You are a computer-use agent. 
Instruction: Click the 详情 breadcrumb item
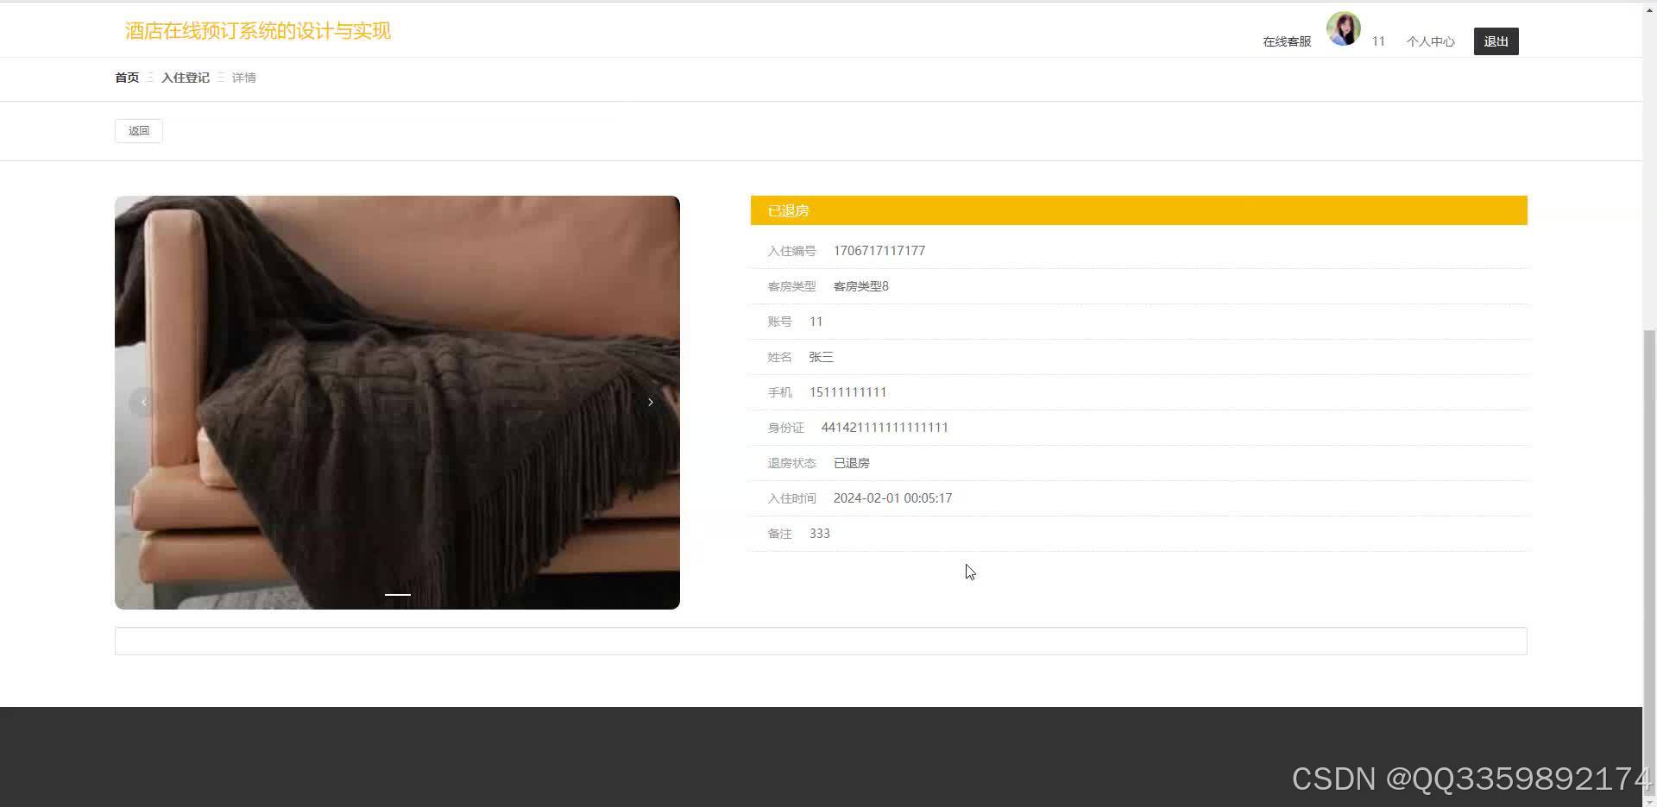coord(243,78)
